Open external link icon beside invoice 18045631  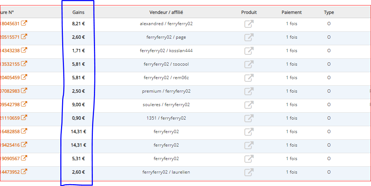[24, 23]
